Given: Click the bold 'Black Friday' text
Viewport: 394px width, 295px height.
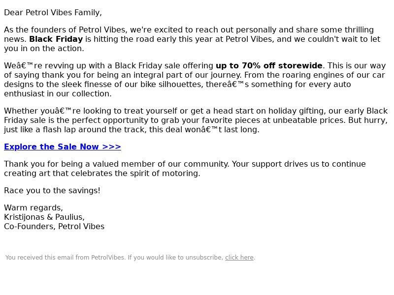Looking at the screenshot, I should [56, 39].
